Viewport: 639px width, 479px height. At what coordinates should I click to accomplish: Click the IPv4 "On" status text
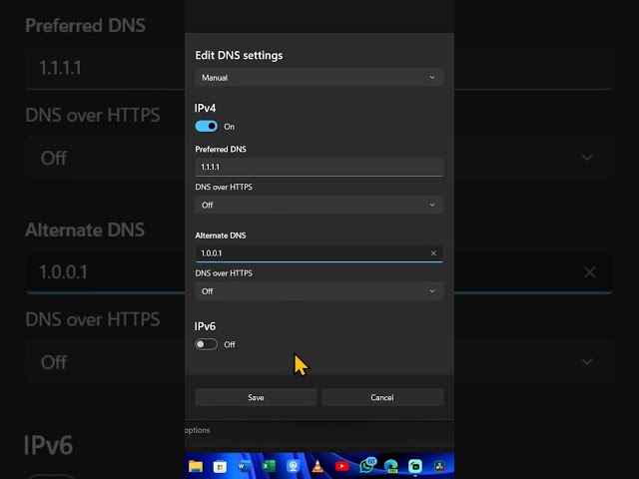pyautogui.click(x=229, y=127)
